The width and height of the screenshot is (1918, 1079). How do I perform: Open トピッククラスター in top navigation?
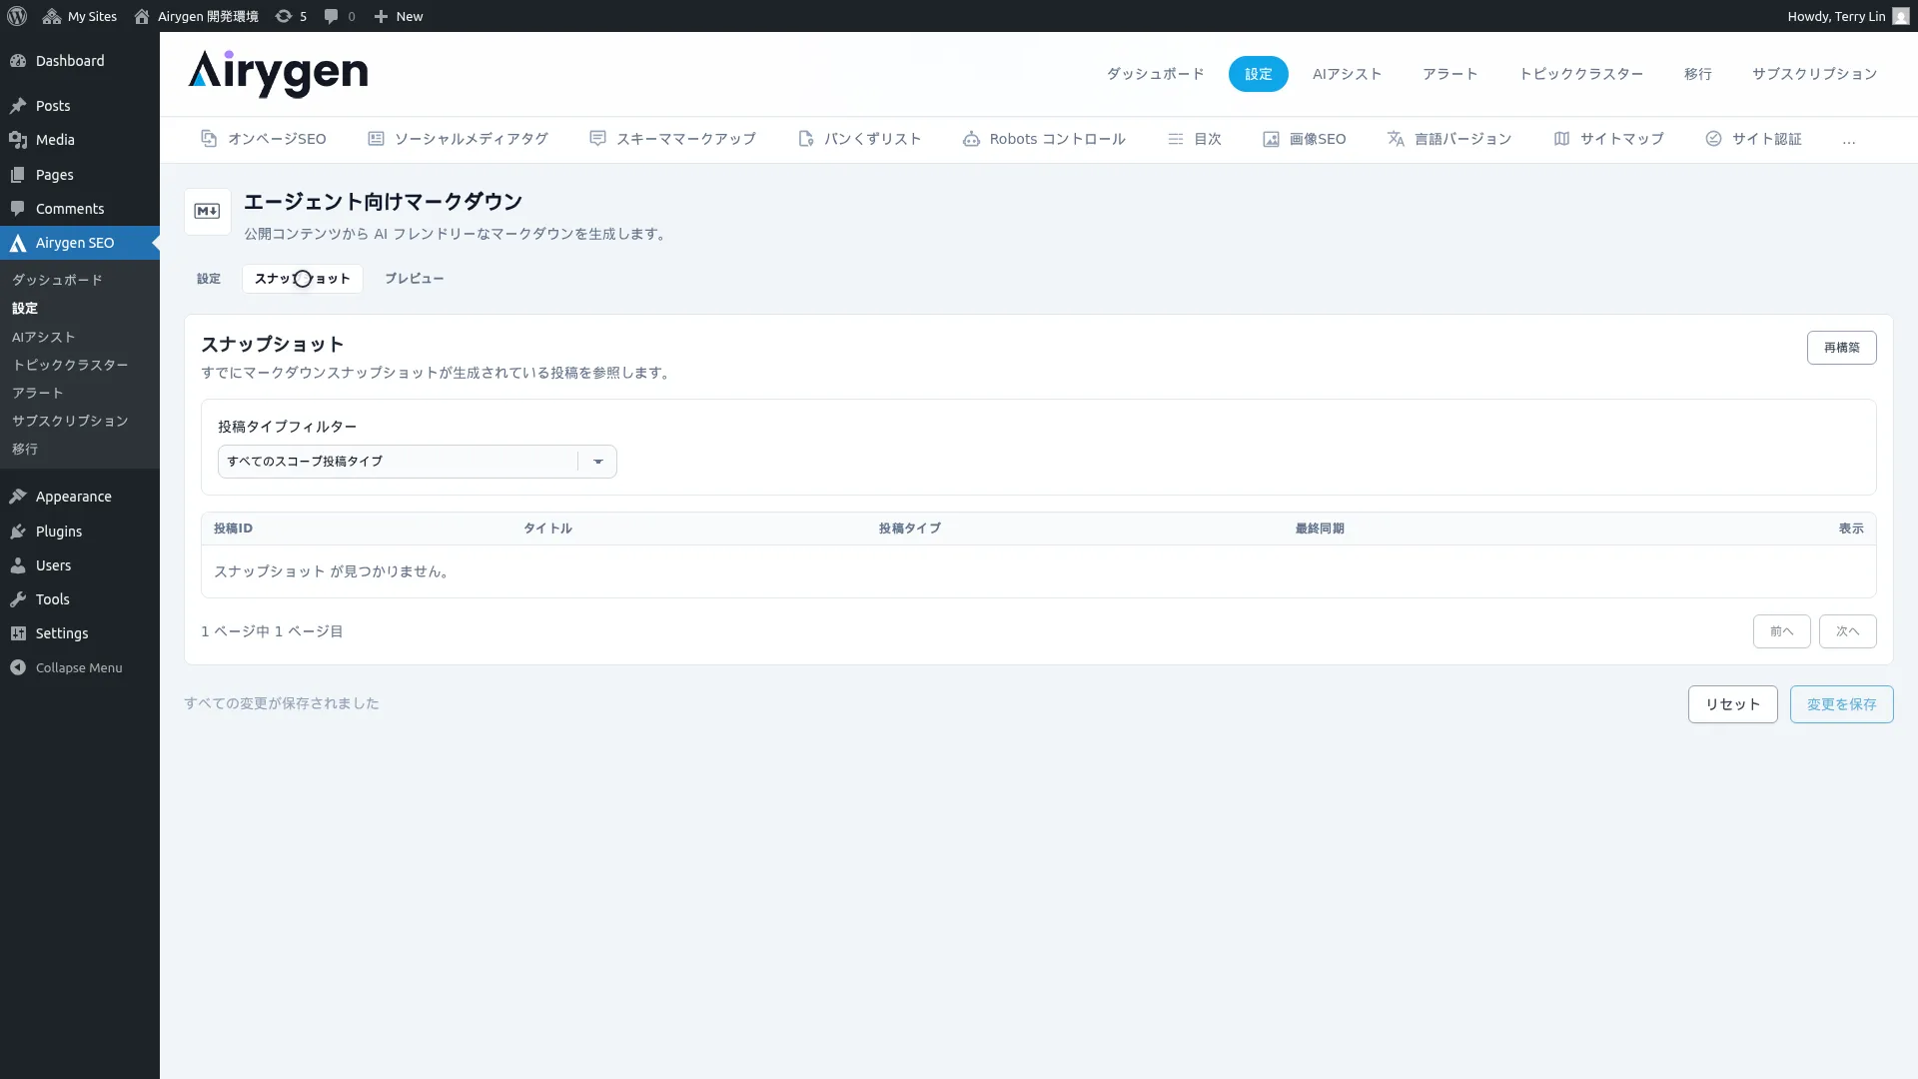(x=1581, y=74)
